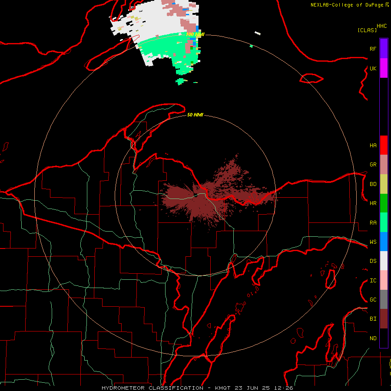Select the WS blue legend swatch
Screen dimensions: 391x391
click(x=384, y=242)
